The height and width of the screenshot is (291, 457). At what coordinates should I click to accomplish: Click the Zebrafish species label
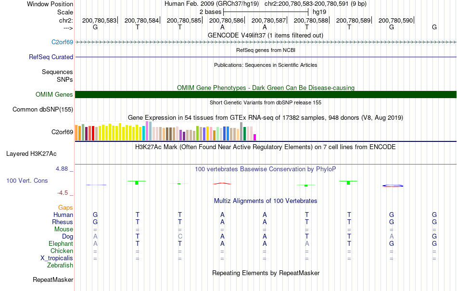coord(60,266)
